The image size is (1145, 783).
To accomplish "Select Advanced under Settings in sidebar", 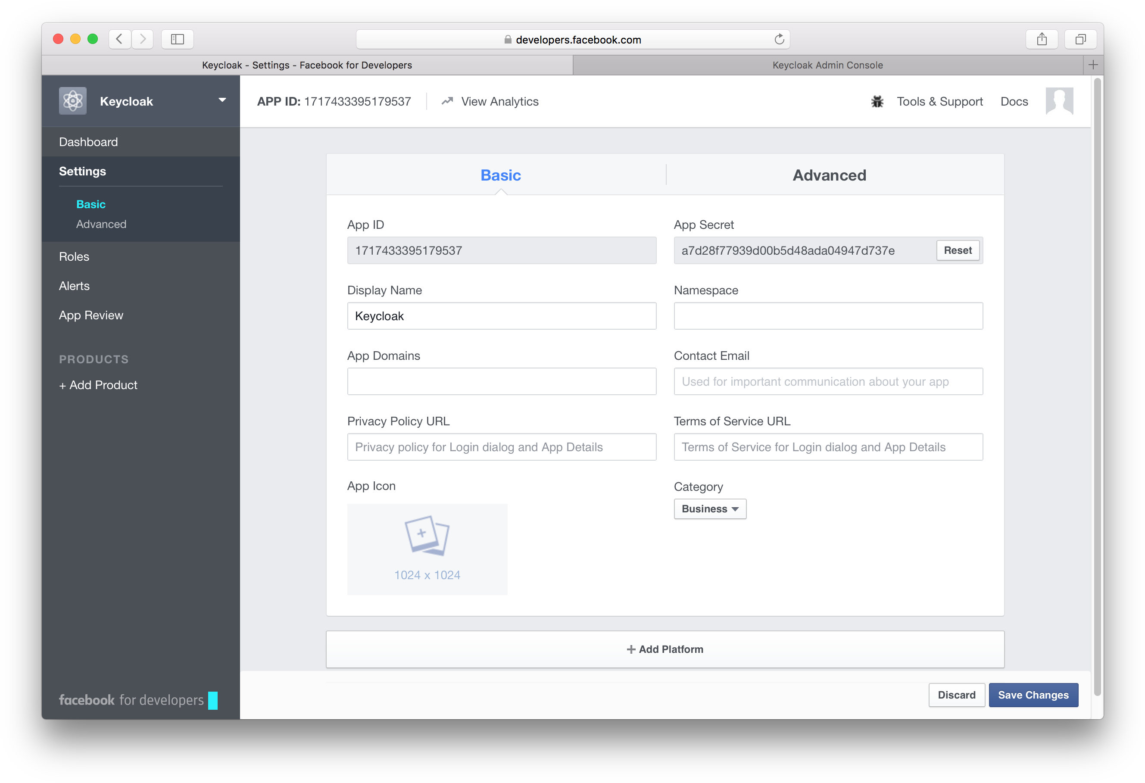I will click(101, 224).
